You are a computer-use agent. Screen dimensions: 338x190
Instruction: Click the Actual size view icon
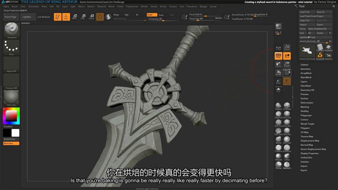pos(287,47)
